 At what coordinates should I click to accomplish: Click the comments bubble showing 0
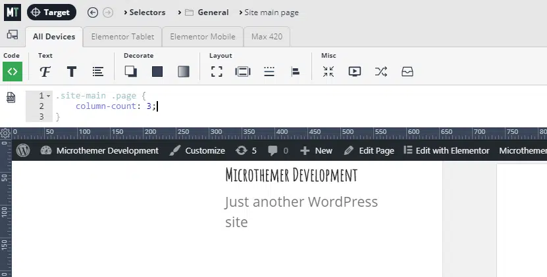coord(278,150)
